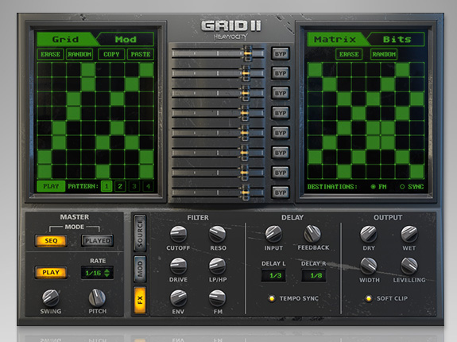This screenshot has width=457, height=342.
Task: Switch to the Grid tab
Action: click(66, 39)
